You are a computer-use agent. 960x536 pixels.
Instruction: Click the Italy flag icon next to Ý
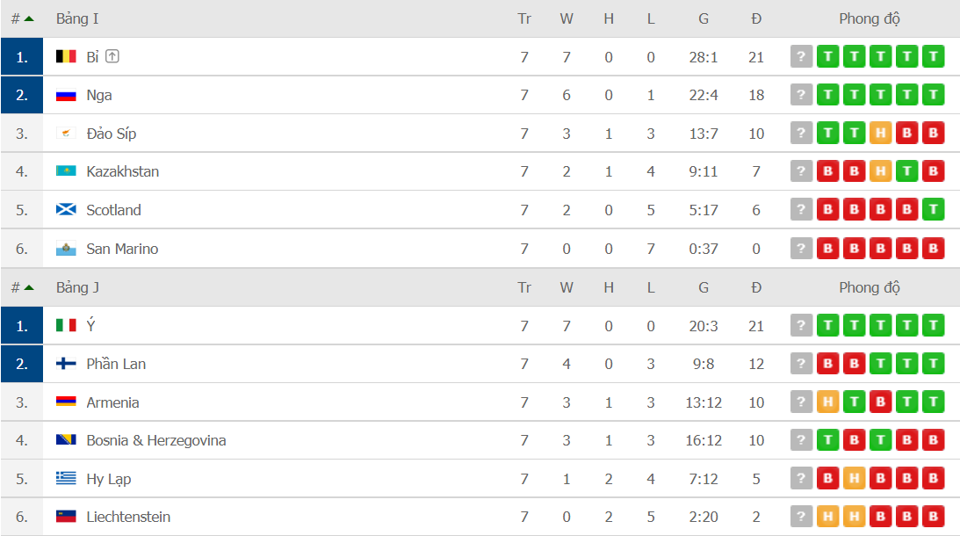click(66, 325)
